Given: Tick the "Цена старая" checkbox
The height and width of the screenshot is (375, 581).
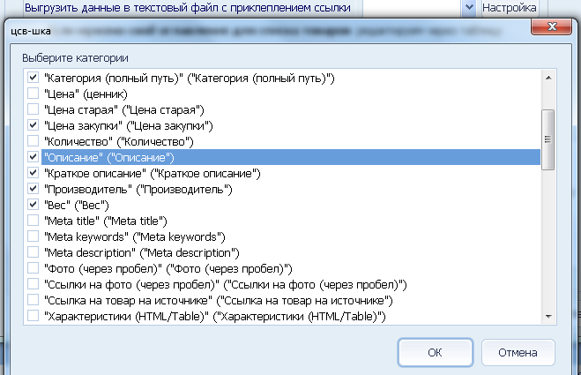Looking at the screenshot, I should click(x=33, y=109).
